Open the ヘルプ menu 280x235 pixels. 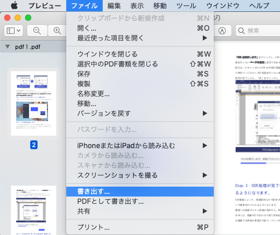[259, 6]
